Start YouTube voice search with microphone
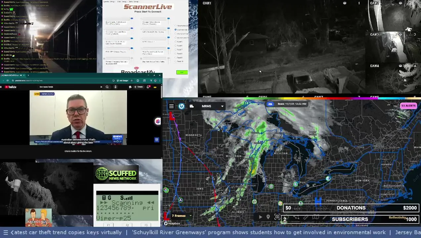Screen dimensions: 421x238 coord(115,87)
